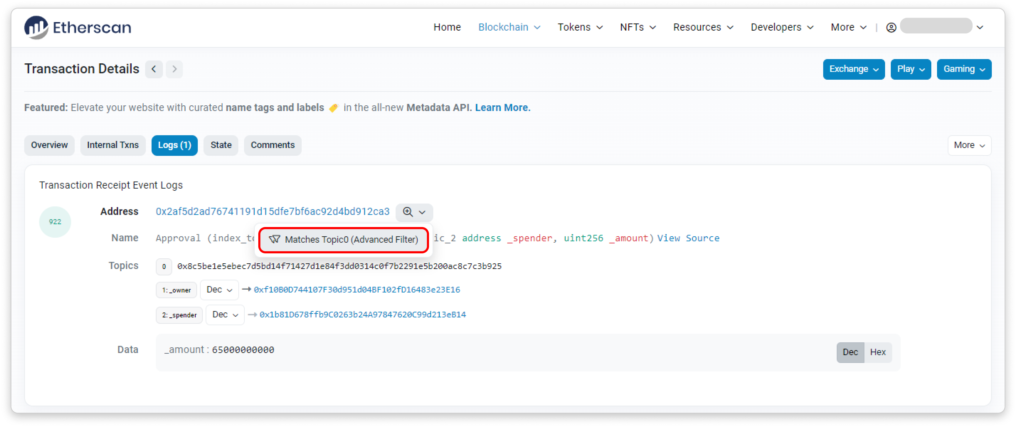
Task: Expand the More dropdown beside tabs
Action: click(x=969, y=145)
